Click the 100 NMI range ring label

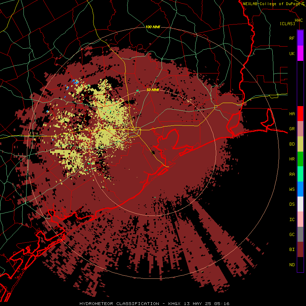[153, 27]
